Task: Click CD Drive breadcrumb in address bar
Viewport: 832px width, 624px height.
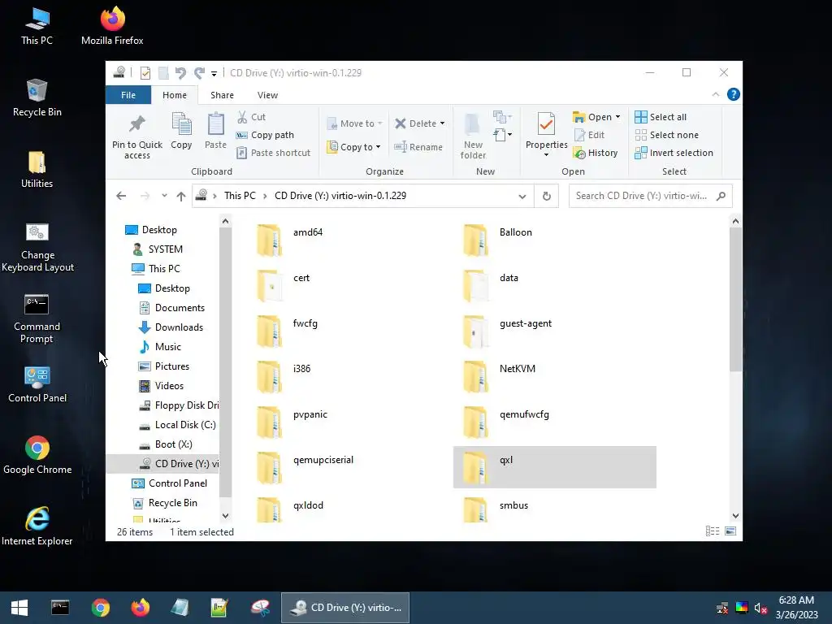Action: (340, 196)
